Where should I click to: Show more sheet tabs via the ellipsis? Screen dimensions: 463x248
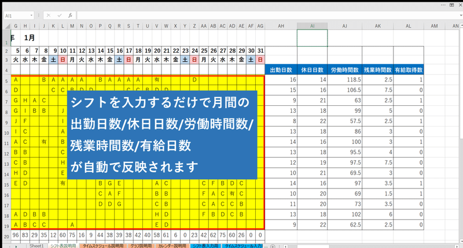pyautogui.click(x=266, y=246)
